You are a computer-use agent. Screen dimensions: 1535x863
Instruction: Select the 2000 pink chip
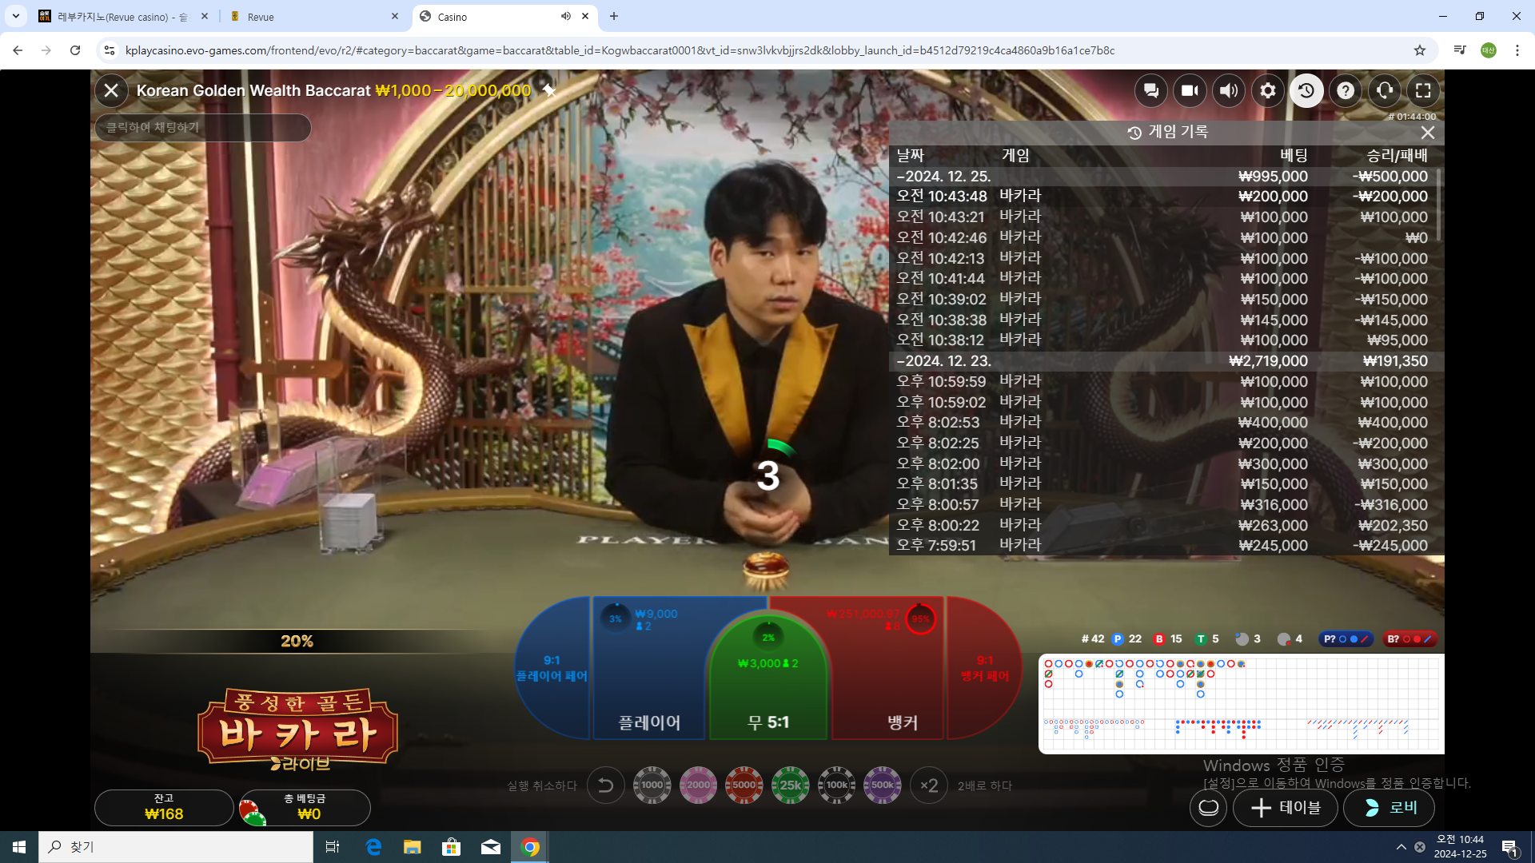pyautogui.click(x=698, y=785)
